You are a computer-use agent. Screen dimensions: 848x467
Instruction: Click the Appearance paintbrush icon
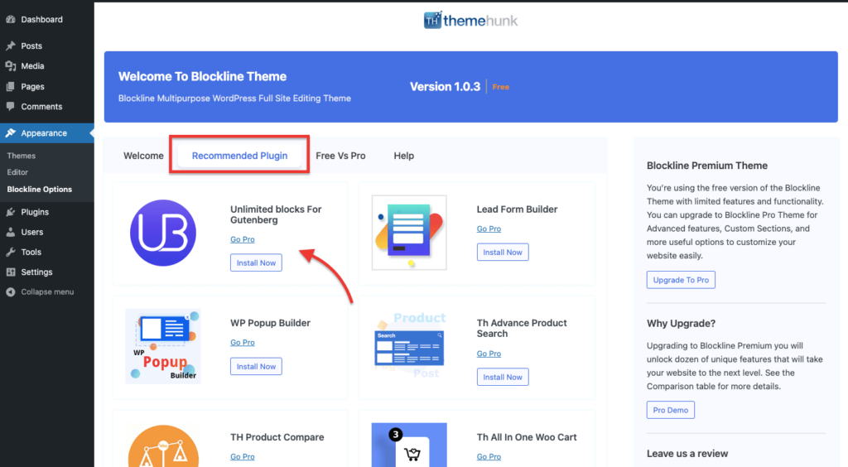(x=10, y=133)
